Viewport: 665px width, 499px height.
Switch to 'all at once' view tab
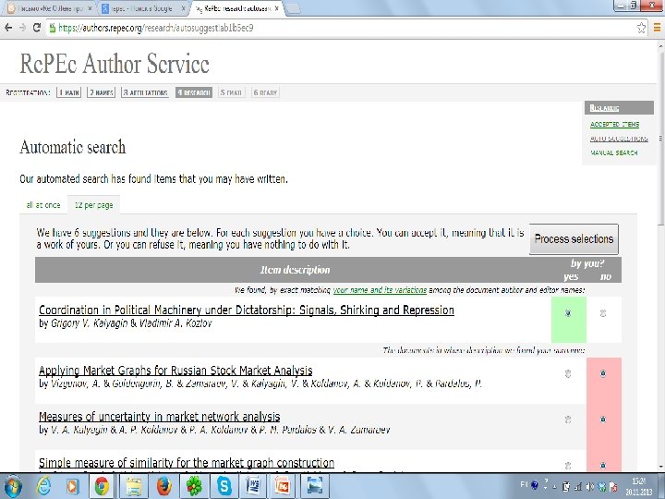pyautogui.click(x=43, y=205)
